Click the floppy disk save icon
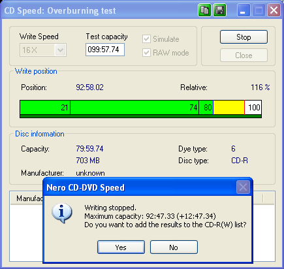284x269 pixels. point(219,10)
